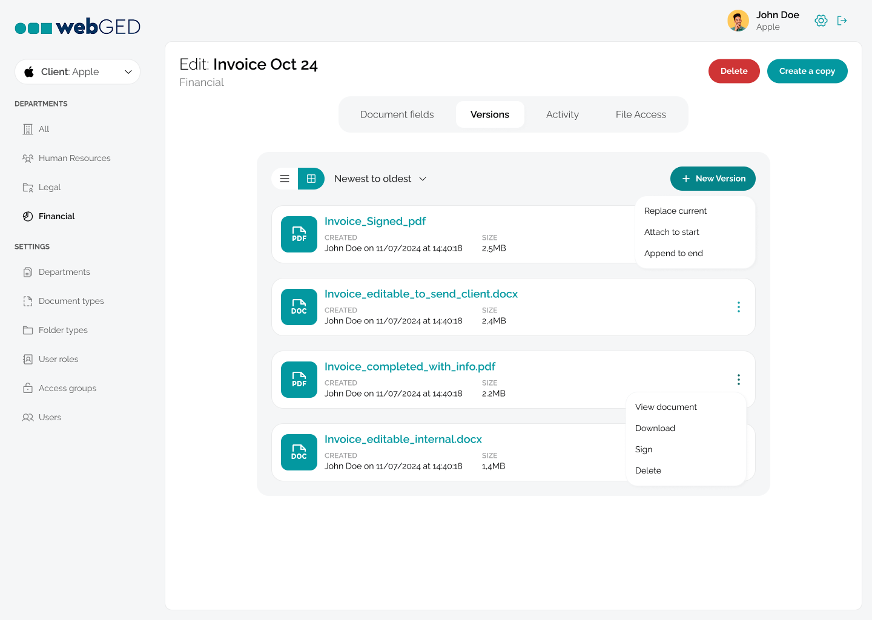872x620 pixels.
Task: Open Invoice_editable_internal.docx link
Action: pyautogui.click(x=403, y=439)
